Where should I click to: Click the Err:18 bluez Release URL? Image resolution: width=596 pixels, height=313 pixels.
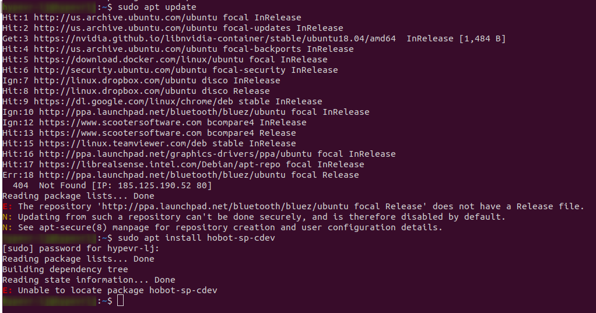click(162, 175)
